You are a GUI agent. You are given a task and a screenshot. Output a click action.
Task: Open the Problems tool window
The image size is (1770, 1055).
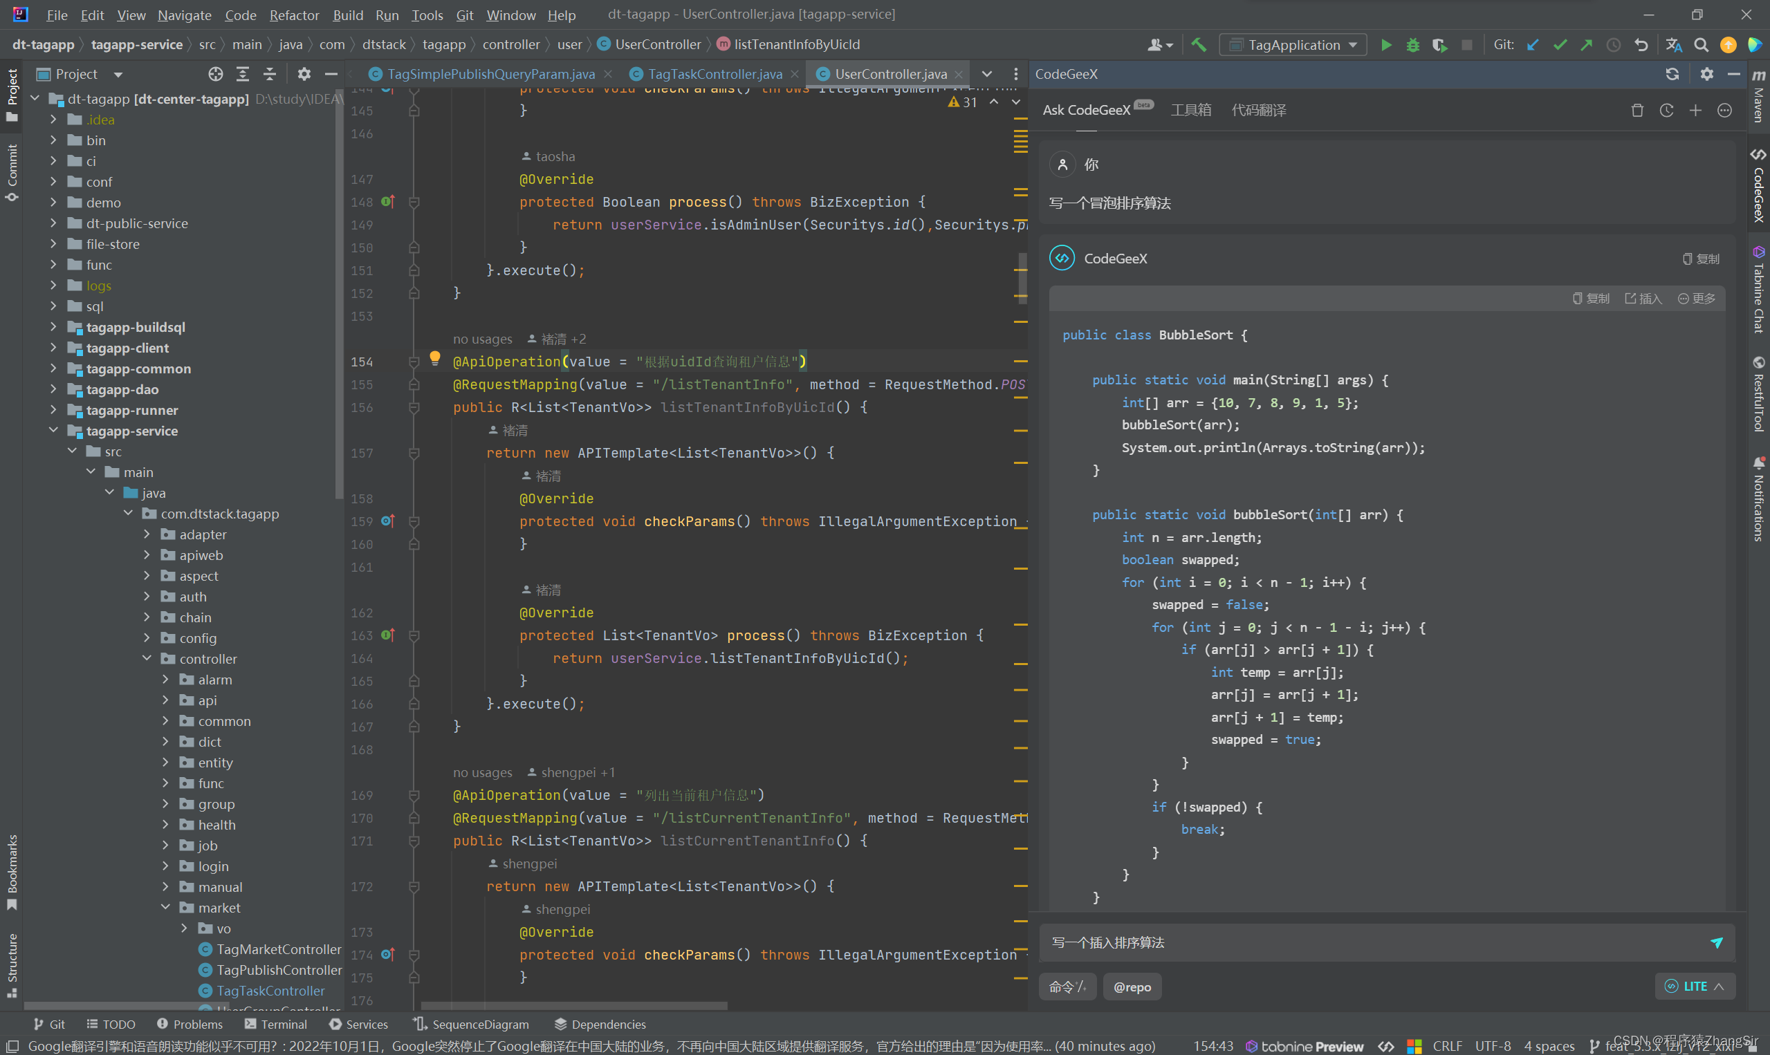189,1025
